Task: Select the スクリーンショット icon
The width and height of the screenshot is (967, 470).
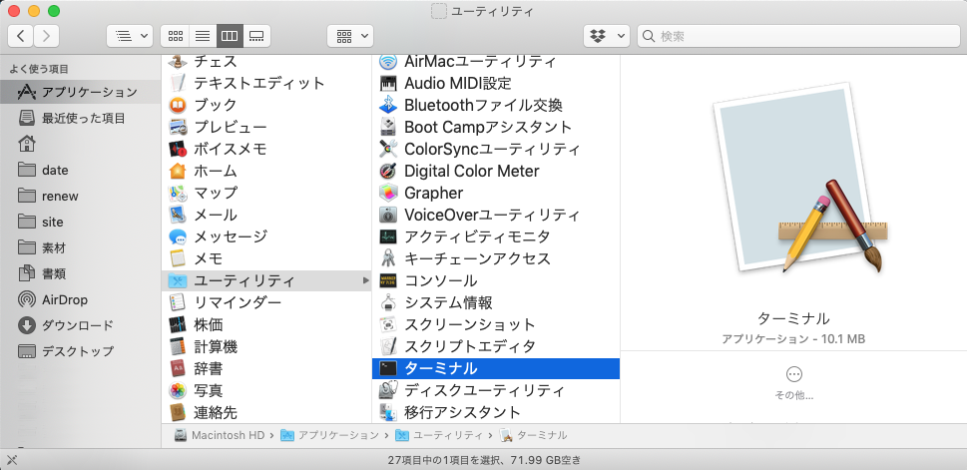Action: [x=388, y=324]
